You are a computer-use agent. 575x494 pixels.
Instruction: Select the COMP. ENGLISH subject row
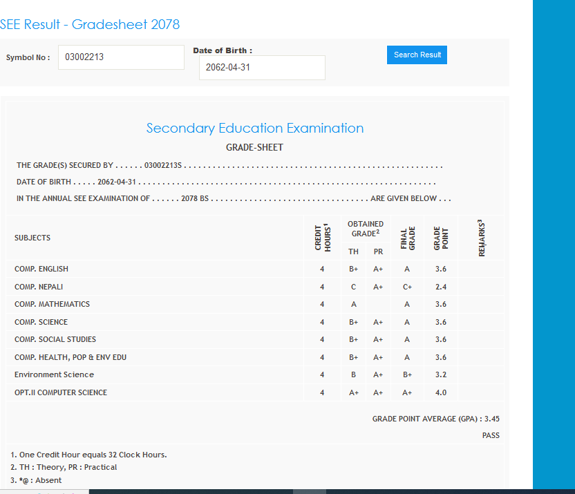41,269
